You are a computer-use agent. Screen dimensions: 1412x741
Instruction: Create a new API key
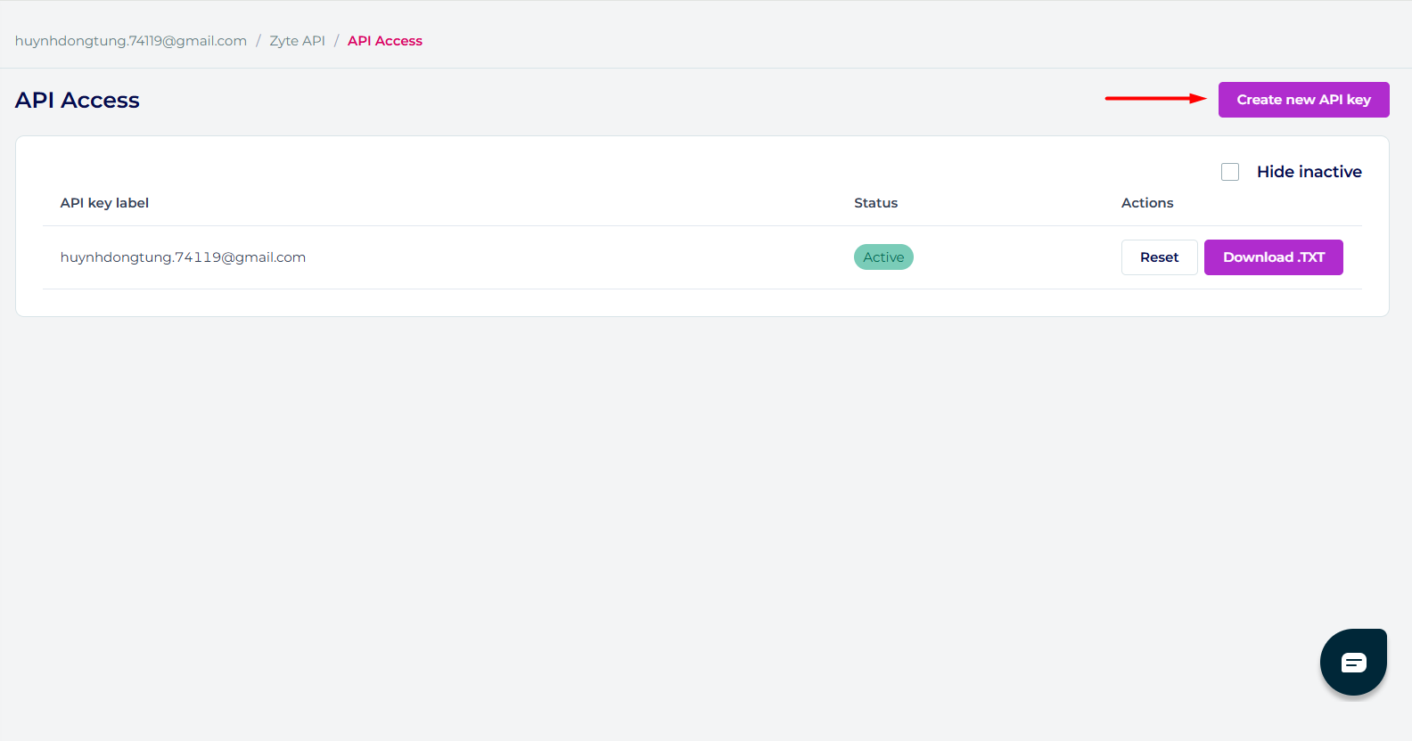[x=1303, y=100]
